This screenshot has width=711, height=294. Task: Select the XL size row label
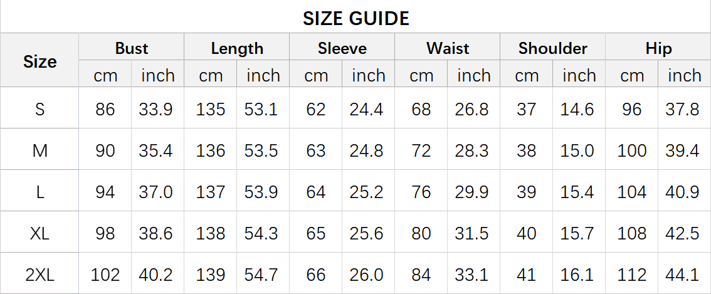(x=40, y=233)
